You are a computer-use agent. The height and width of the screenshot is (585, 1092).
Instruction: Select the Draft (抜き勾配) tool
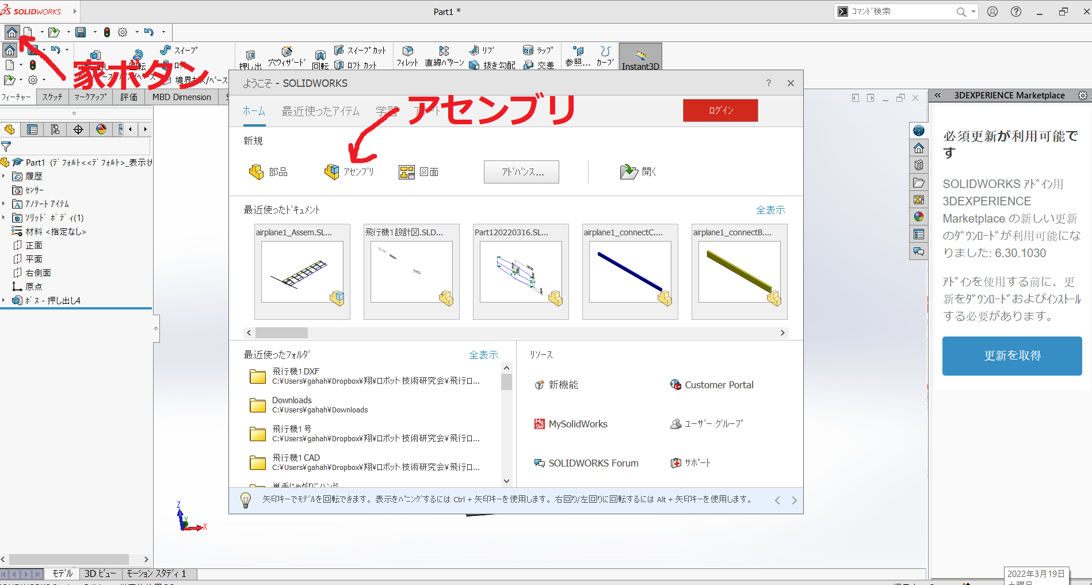point(492,65)
